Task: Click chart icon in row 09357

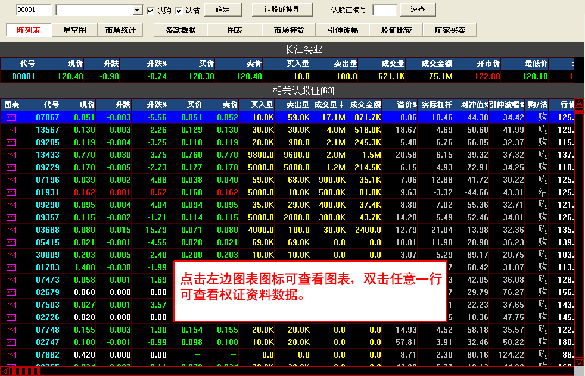Action: click(11, 218)
